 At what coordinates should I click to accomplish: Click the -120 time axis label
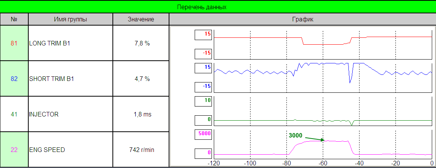pyautogui.click(x=214, y=163)
